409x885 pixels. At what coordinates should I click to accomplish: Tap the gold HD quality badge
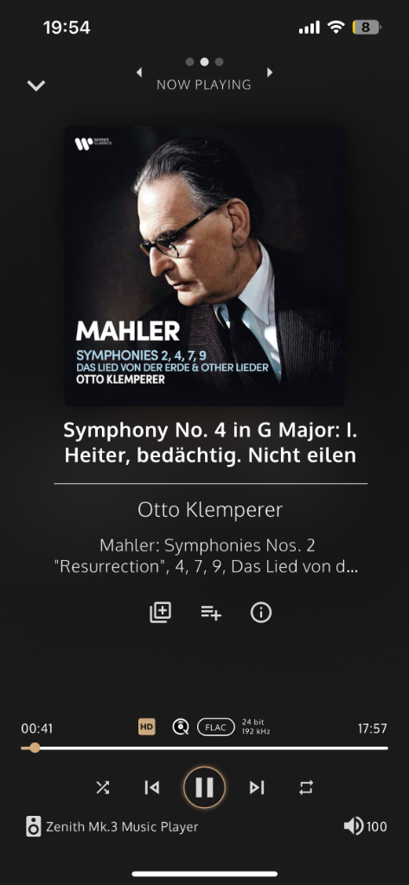tap(146, 727)
